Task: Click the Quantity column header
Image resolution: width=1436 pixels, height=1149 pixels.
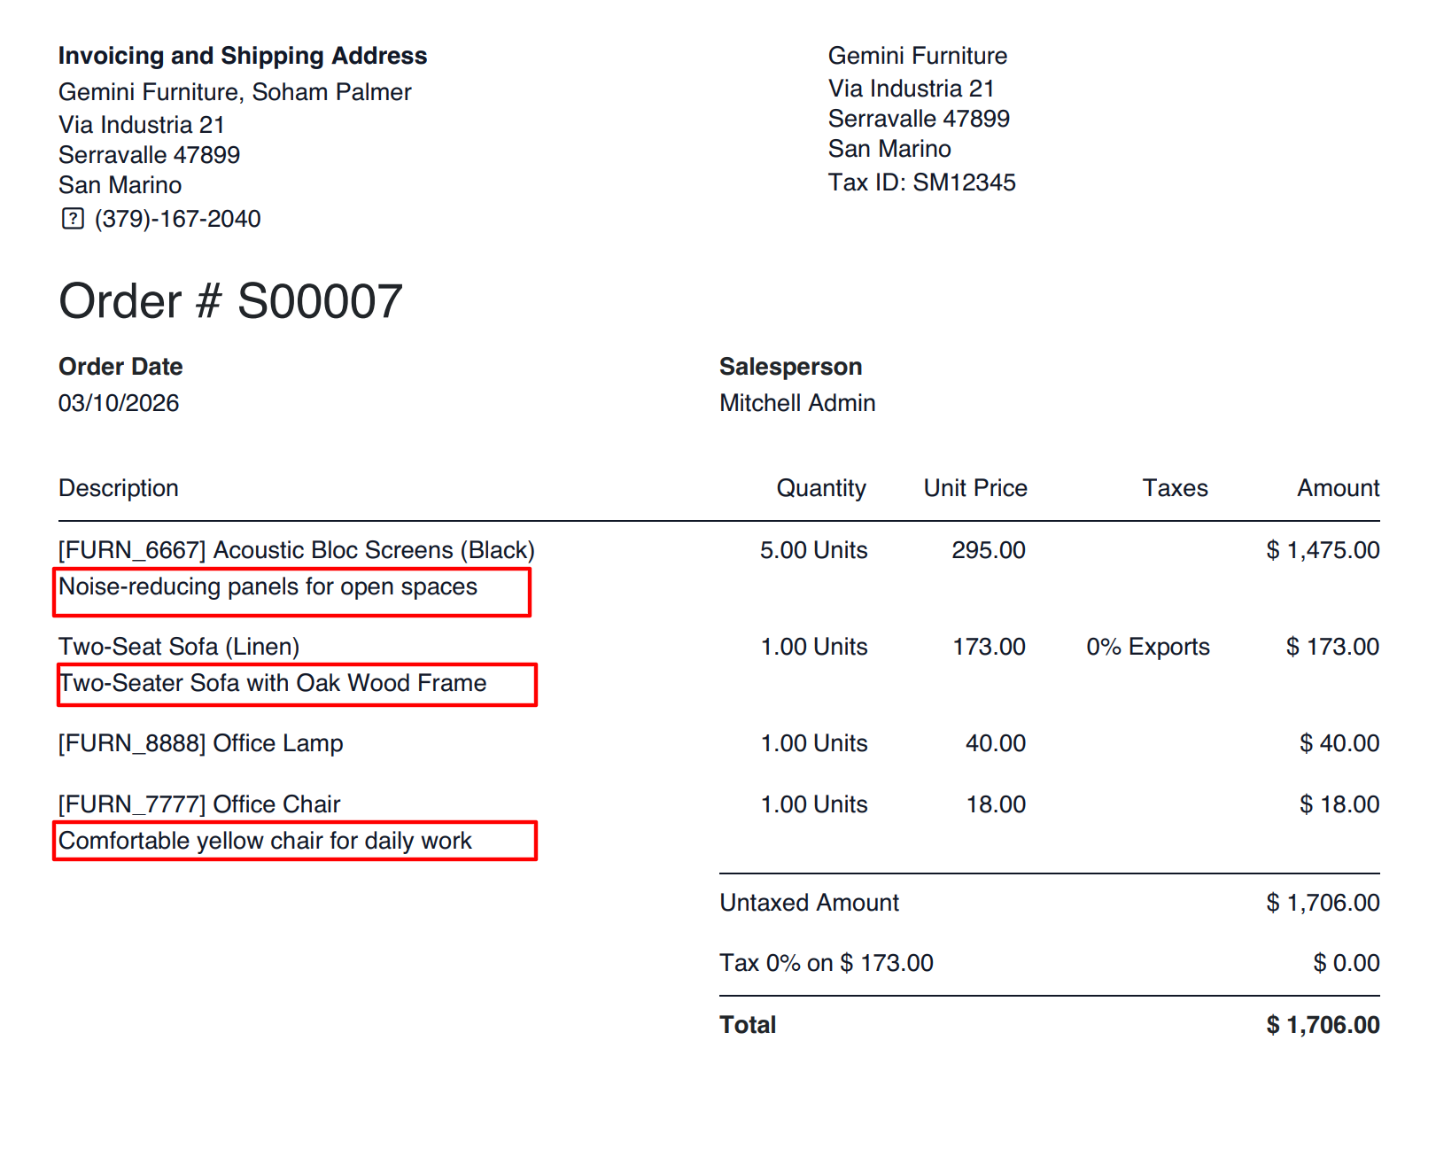Action: tap(821, 488)
